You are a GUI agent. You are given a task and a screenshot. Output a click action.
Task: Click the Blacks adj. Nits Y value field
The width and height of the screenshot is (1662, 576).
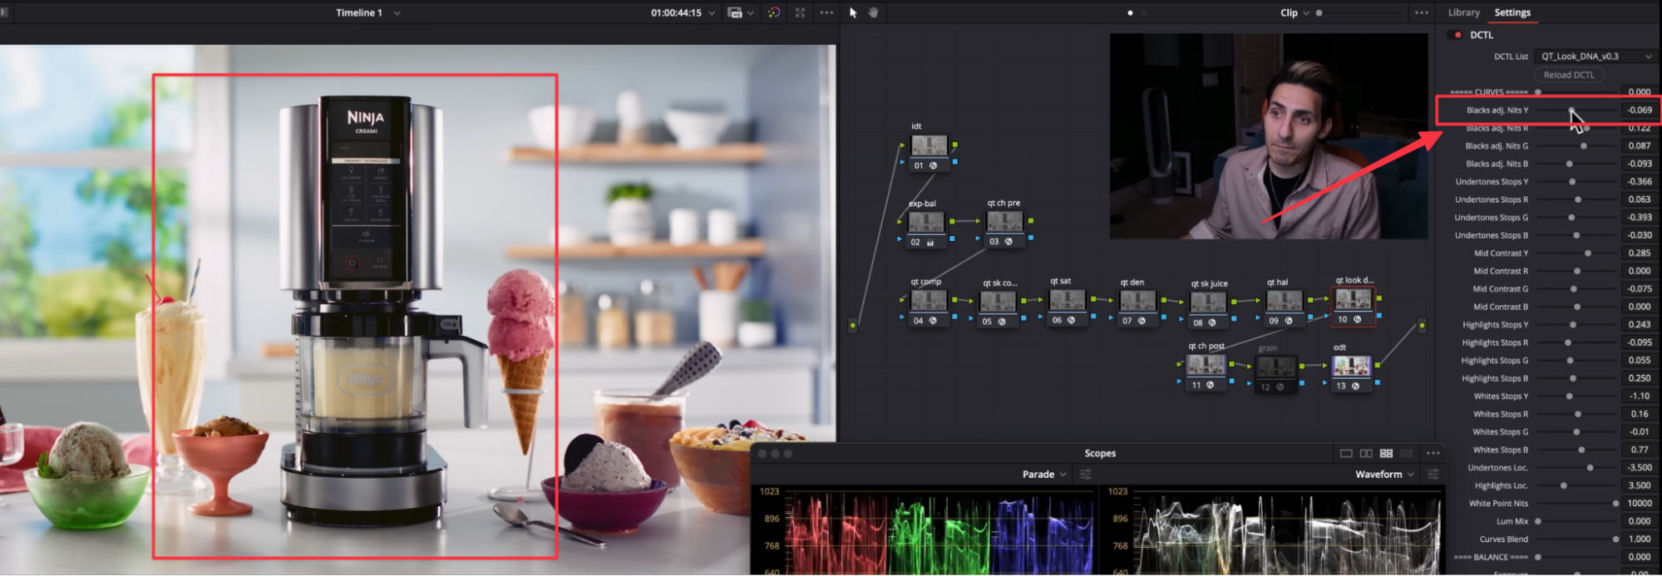(x=1640, y=110)
